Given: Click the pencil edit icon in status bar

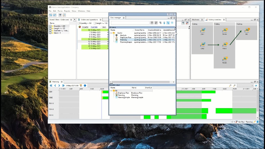Looking at the screenshot, I should (255, 122).
